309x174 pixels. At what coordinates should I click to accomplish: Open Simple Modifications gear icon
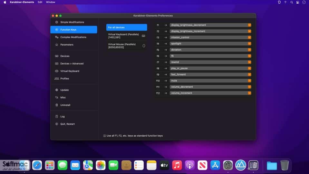[x=57, y=22]
